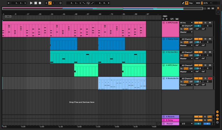Click the Follow playback icon
222x130 pixels.
pyautogui.click(x=9, y=3)
